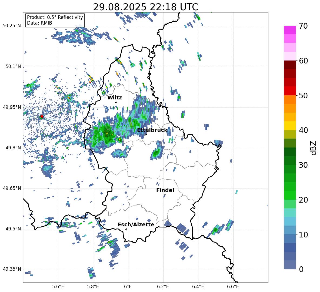Select the Wiltz city label
320x292 pixels.
[x=115, y=98]
